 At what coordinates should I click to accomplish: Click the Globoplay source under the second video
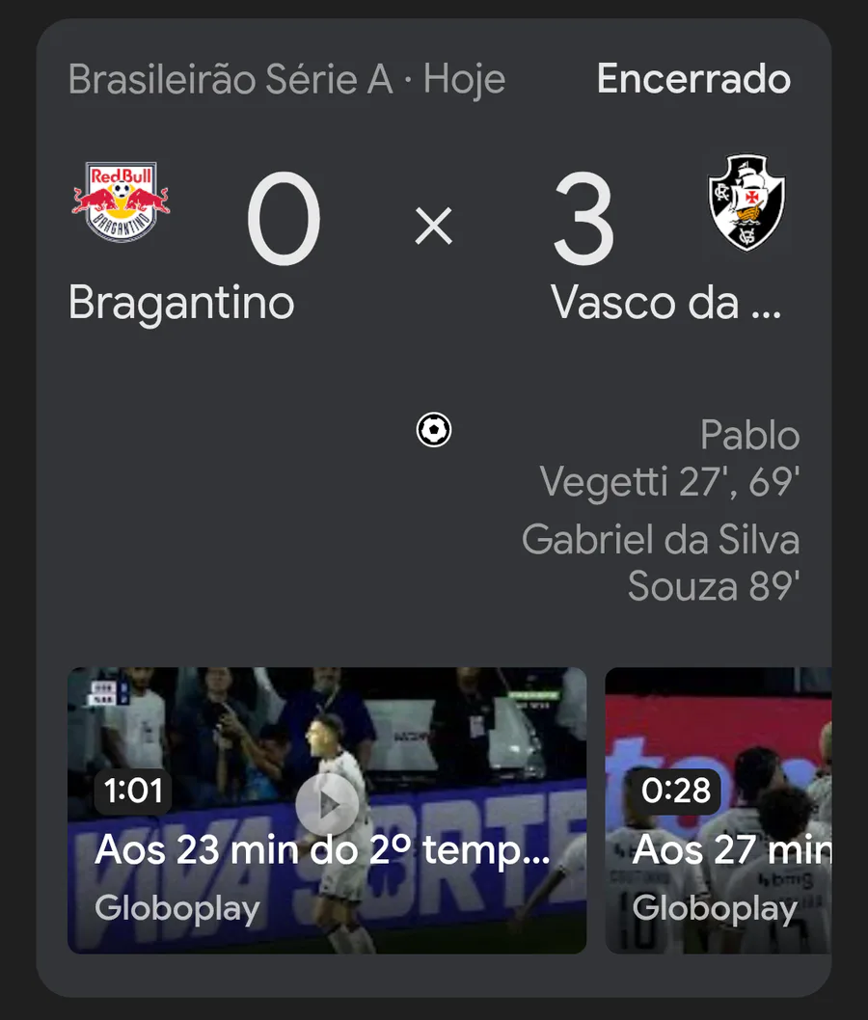coord(715,908)
